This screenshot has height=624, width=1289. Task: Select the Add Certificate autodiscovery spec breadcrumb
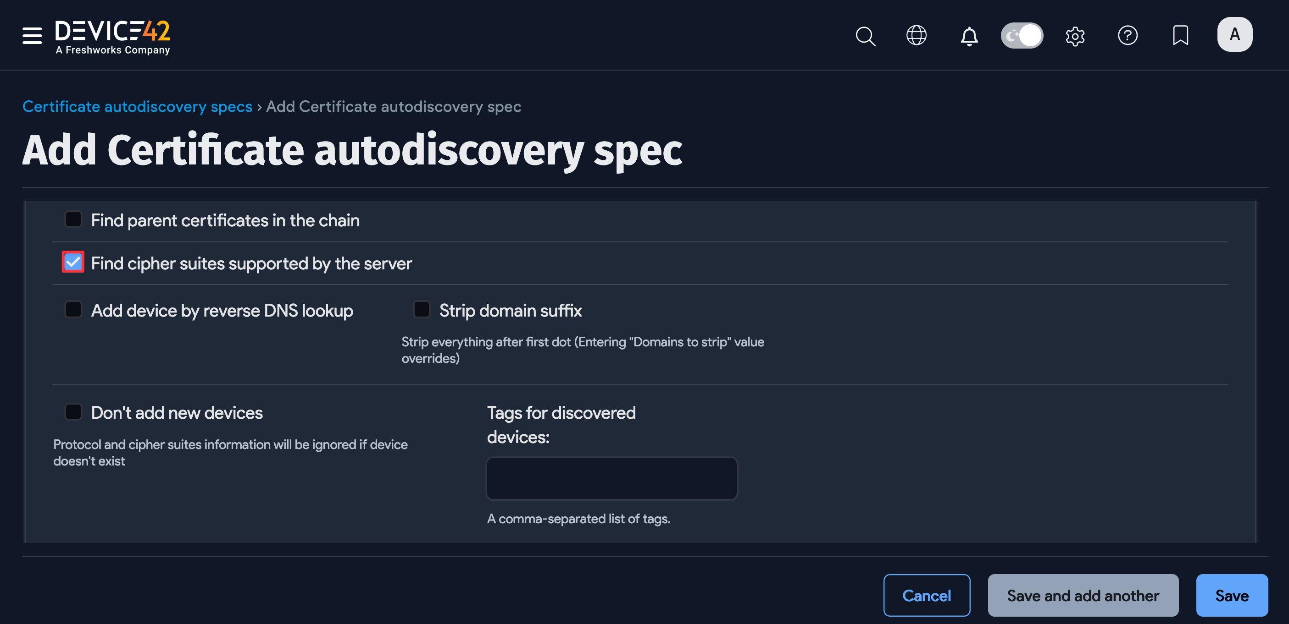(x=393, y=106)
